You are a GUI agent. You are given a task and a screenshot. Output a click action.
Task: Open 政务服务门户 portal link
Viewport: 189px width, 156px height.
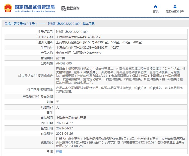click(x=175, y=12)
